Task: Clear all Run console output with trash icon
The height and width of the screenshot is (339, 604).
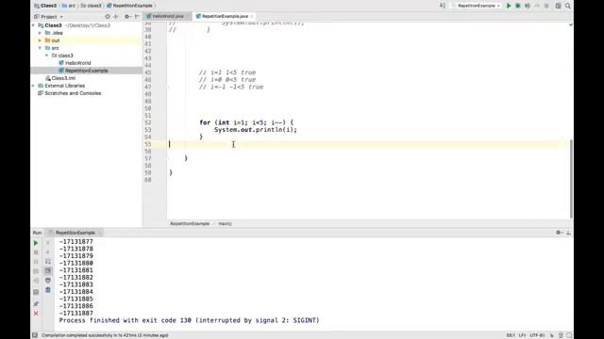Action: point(48,290)
